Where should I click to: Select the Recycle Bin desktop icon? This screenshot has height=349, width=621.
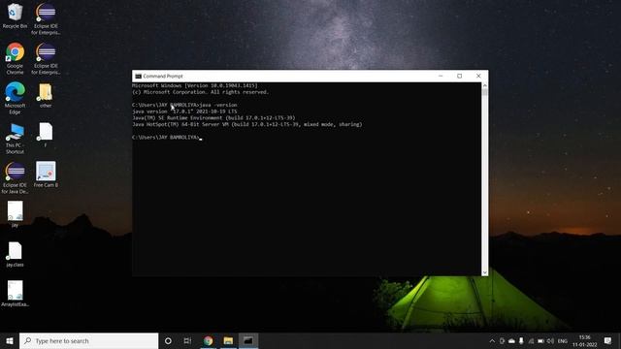pyautogui.click(x=15, y=16)
